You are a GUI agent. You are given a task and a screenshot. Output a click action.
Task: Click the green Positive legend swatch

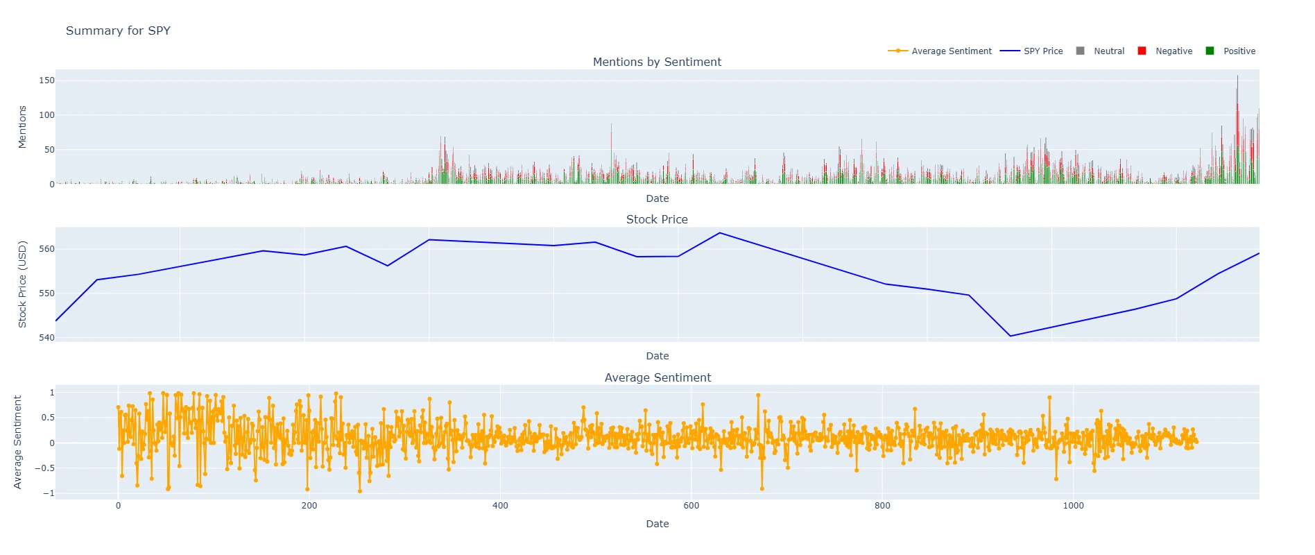[x=1210, y=51]
